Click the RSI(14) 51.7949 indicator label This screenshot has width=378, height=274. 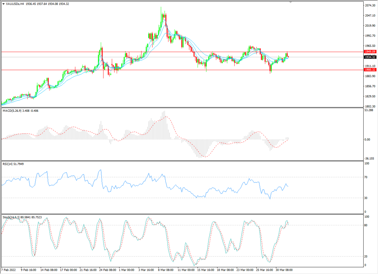[x=13, y=164]
